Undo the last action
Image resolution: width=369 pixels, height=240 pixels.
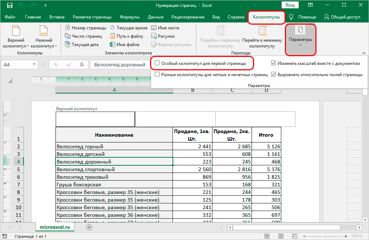20,5
